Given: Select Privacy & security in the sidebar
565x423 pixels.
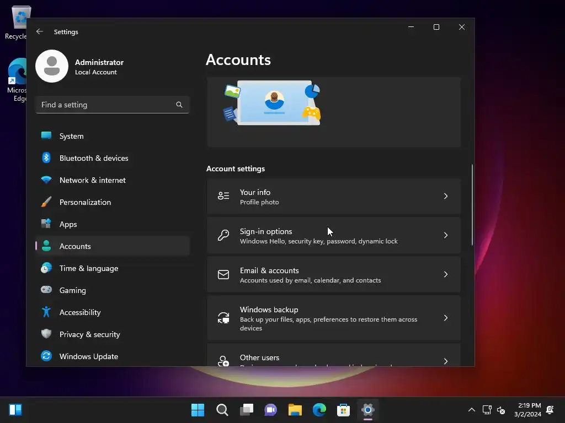Looking at the screenshot, I should pyautogui.click(x=113, y=334).
